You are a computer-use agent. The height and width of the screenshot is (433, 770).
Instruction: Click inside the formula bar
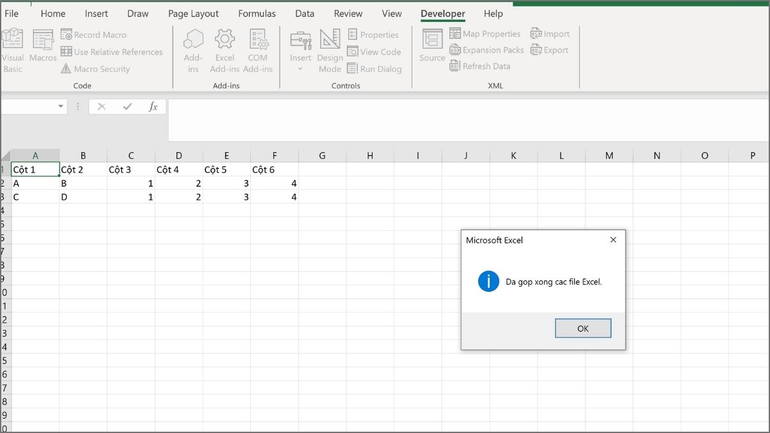pos(468,120)
